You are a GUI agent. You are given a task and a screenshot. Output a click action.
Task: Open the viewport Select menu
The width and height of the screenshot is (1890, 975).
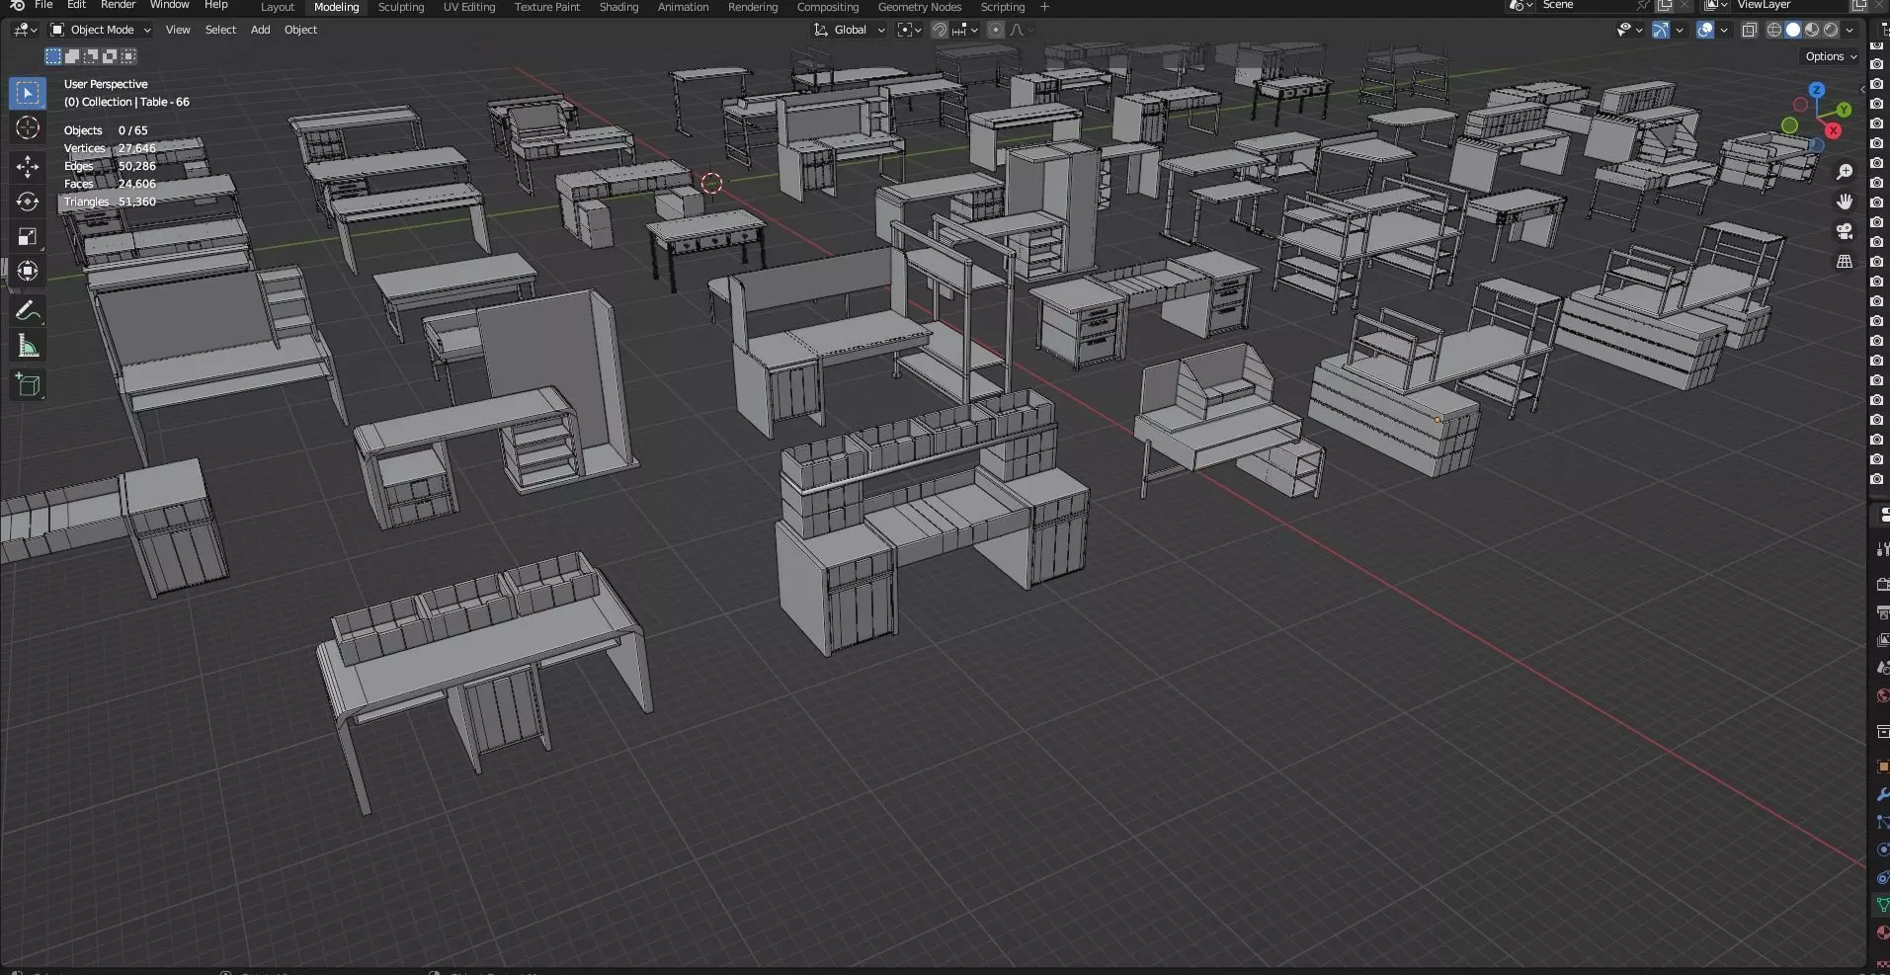(220, 30)
